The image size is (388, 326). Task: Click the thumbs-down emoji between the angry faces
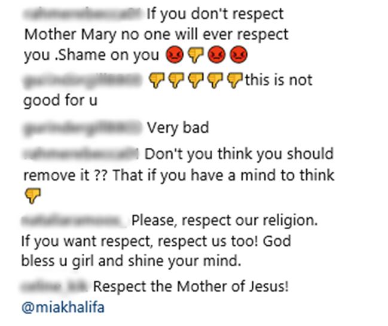(x=195, y=56)
